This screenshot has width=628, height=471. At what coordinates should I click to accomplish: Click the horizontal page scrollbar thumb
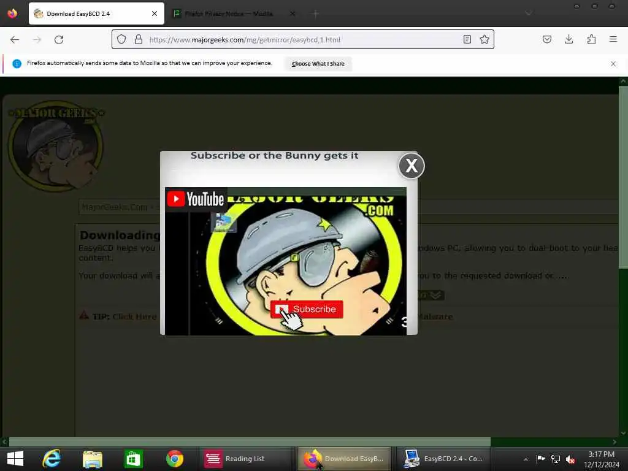[250, 442]
